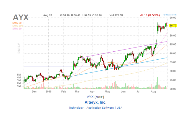The height and width of the screenshot is (122, 191).
Task: Click the Aug 28 date label
Action: (x=48, y=15)
